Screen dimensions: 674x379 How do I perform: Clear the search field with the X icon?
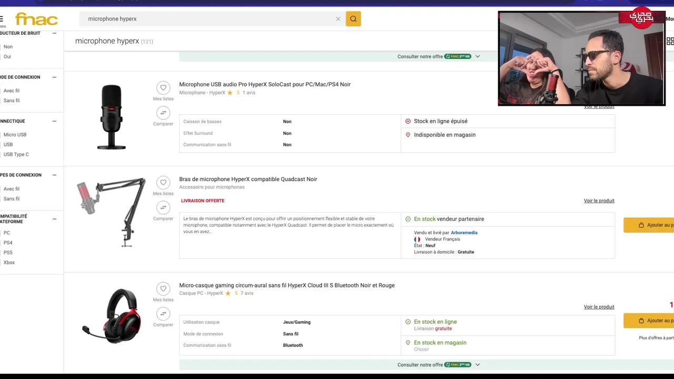(x=338, y=19)
